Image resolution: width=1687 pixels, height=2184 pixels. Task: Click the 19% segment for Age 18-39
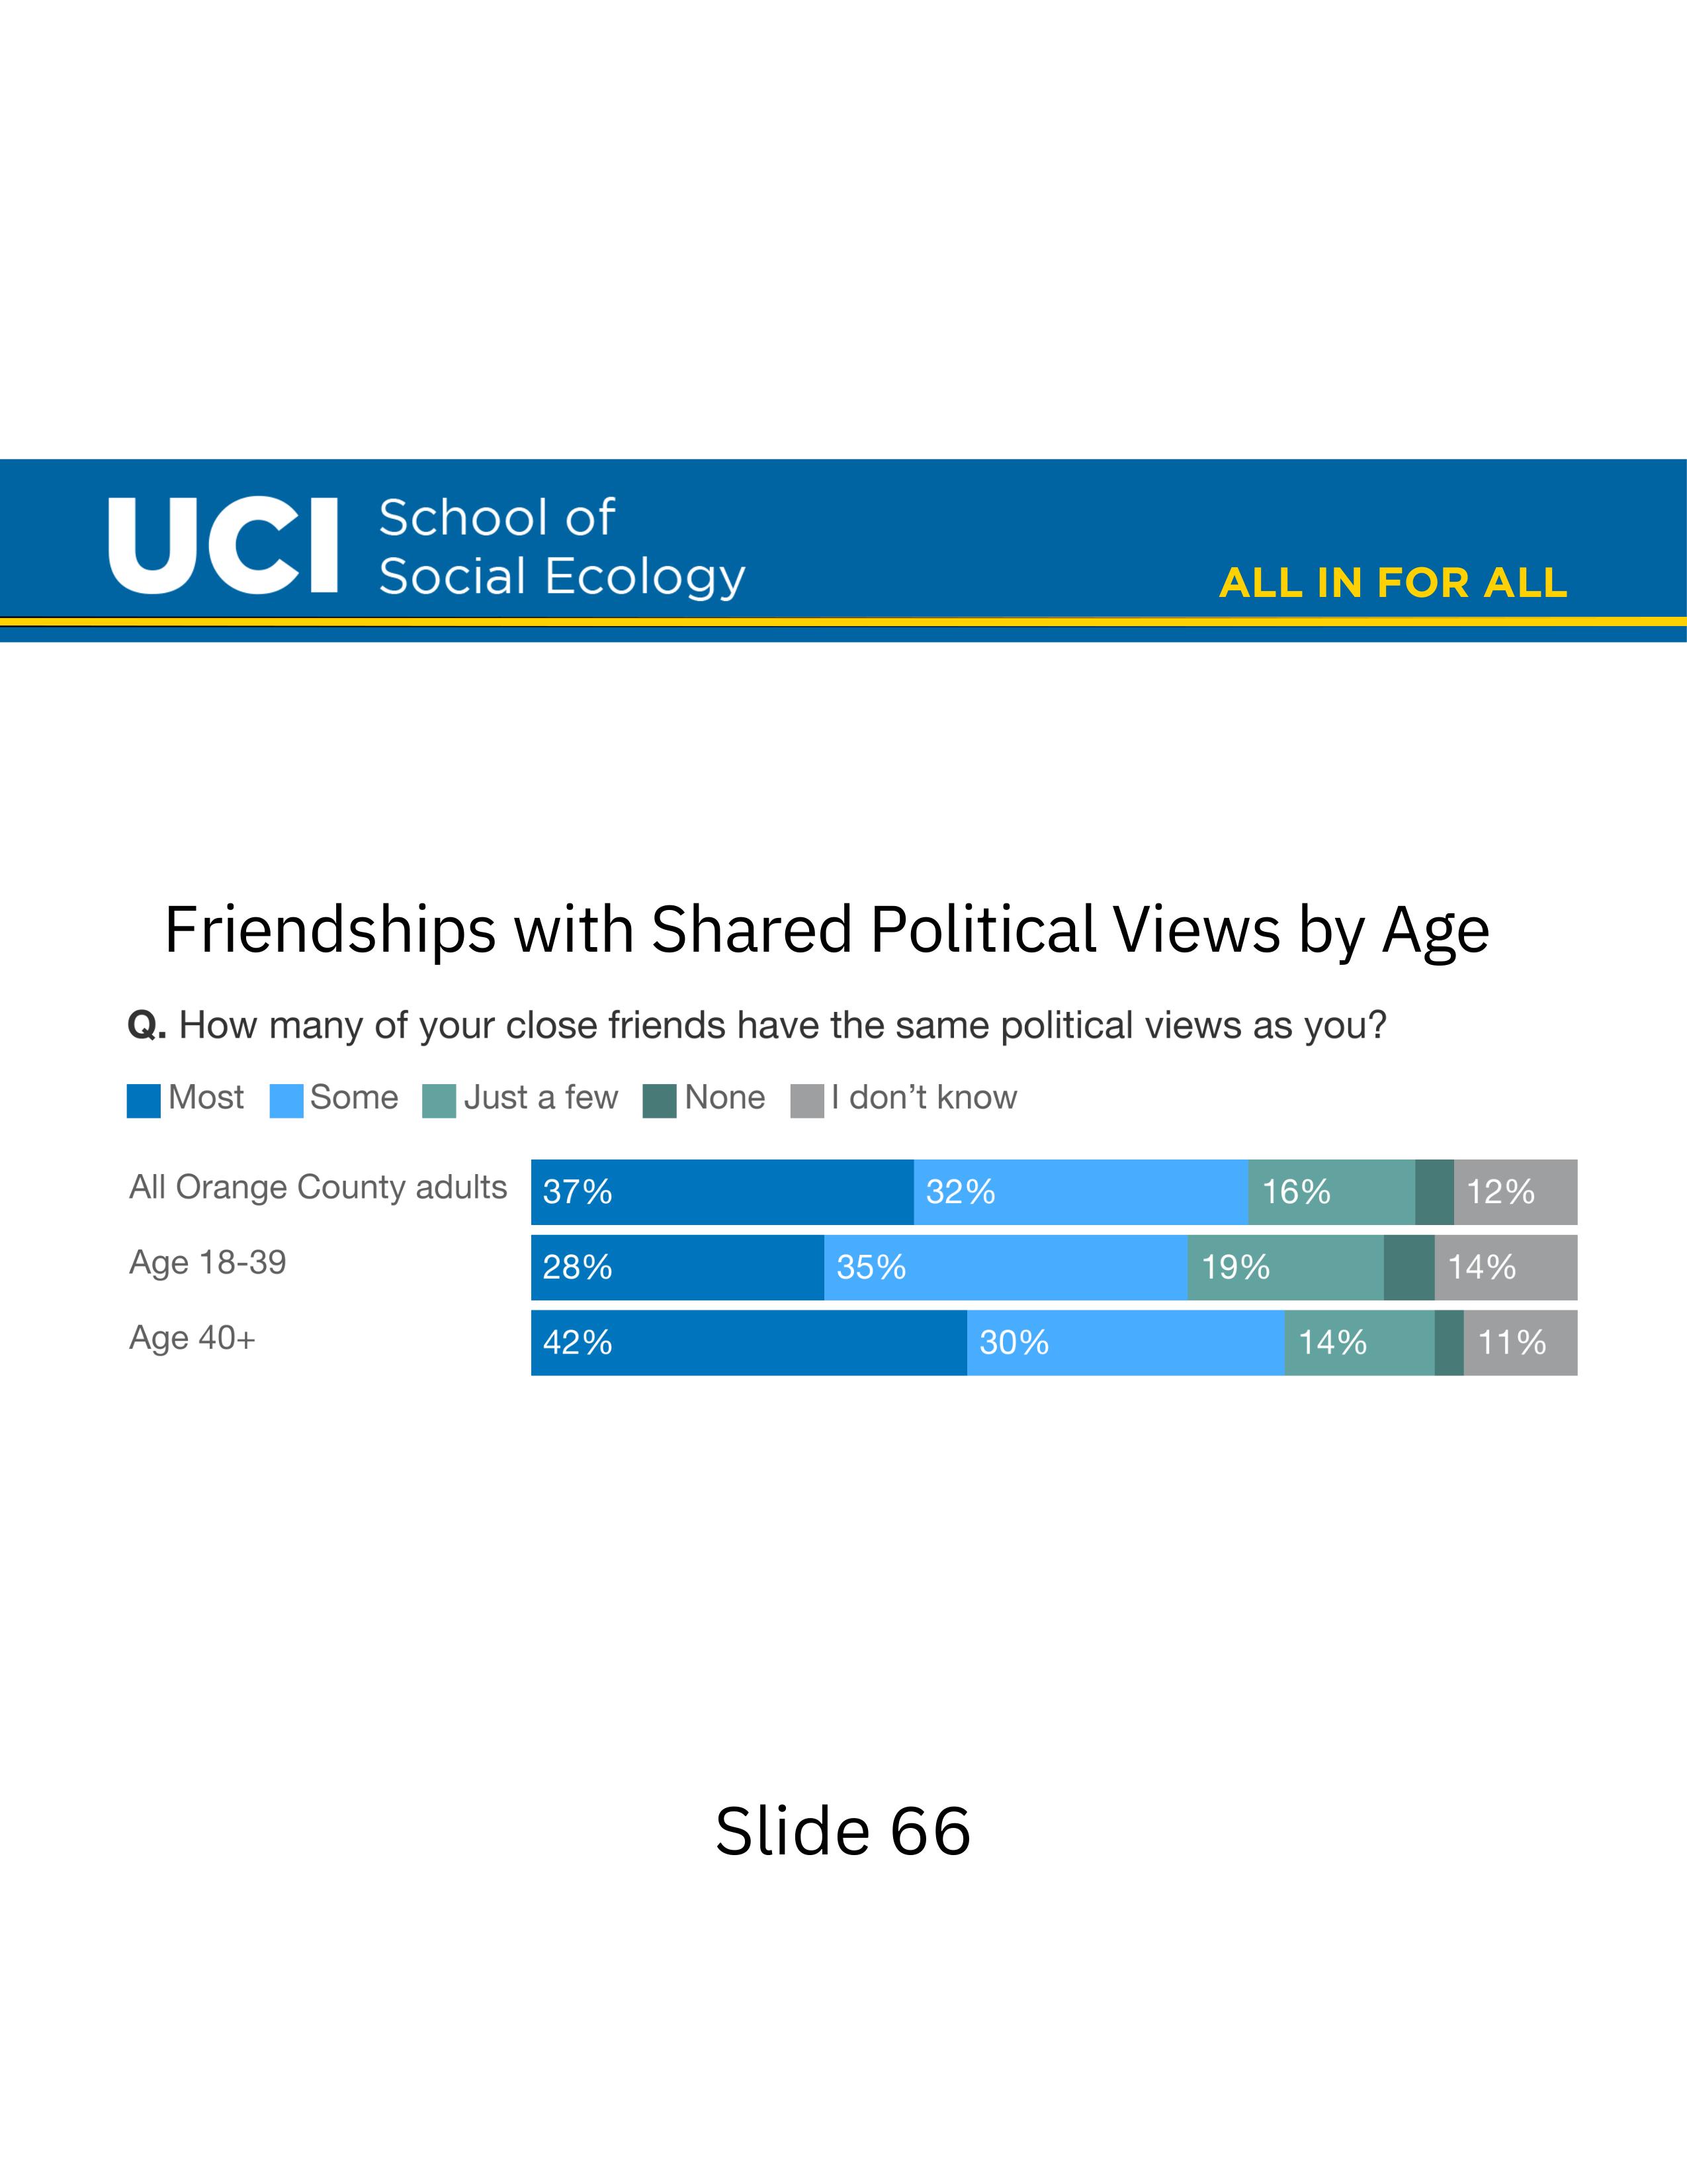pyautogui.click(x=1285, y=1267)
